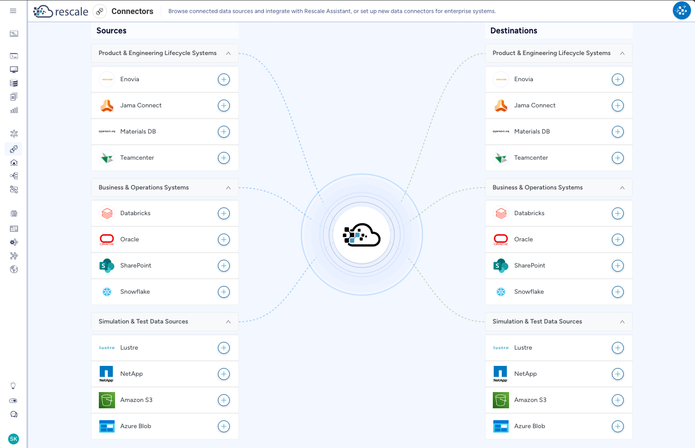Add Teamcenter as a destination
Screen dimensions: 695x448
coord(618,158)
